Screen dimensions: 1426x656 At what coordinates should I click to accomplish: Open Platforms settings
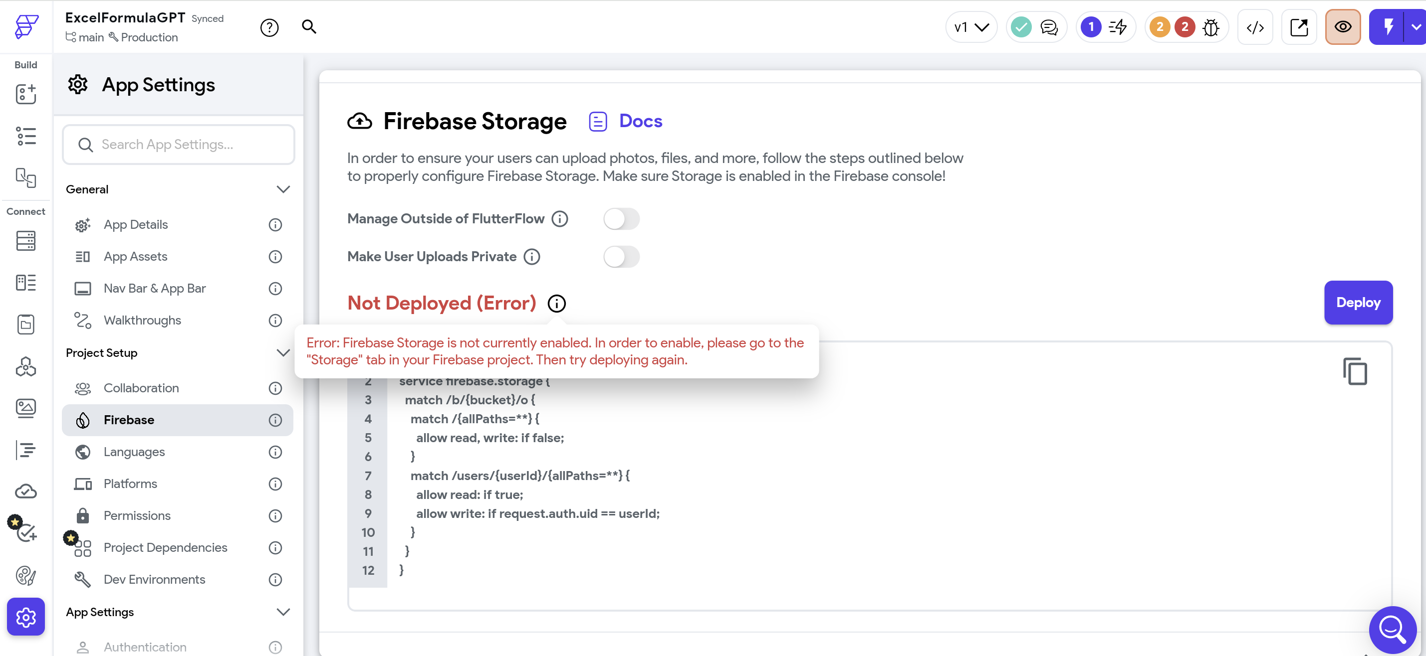tap(177, 484)
